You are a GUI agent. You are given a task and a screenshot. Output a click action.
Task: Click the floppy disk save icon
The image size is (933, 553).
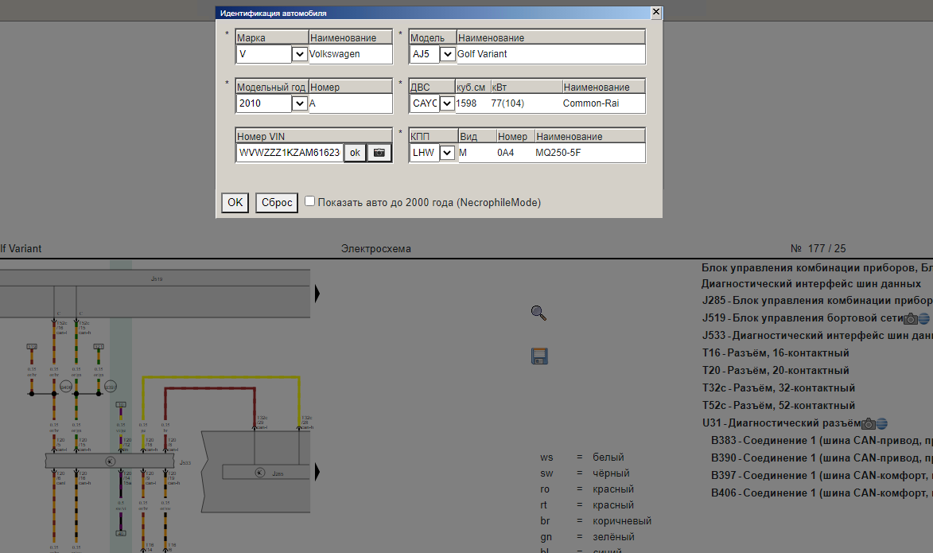click(540, 356)
